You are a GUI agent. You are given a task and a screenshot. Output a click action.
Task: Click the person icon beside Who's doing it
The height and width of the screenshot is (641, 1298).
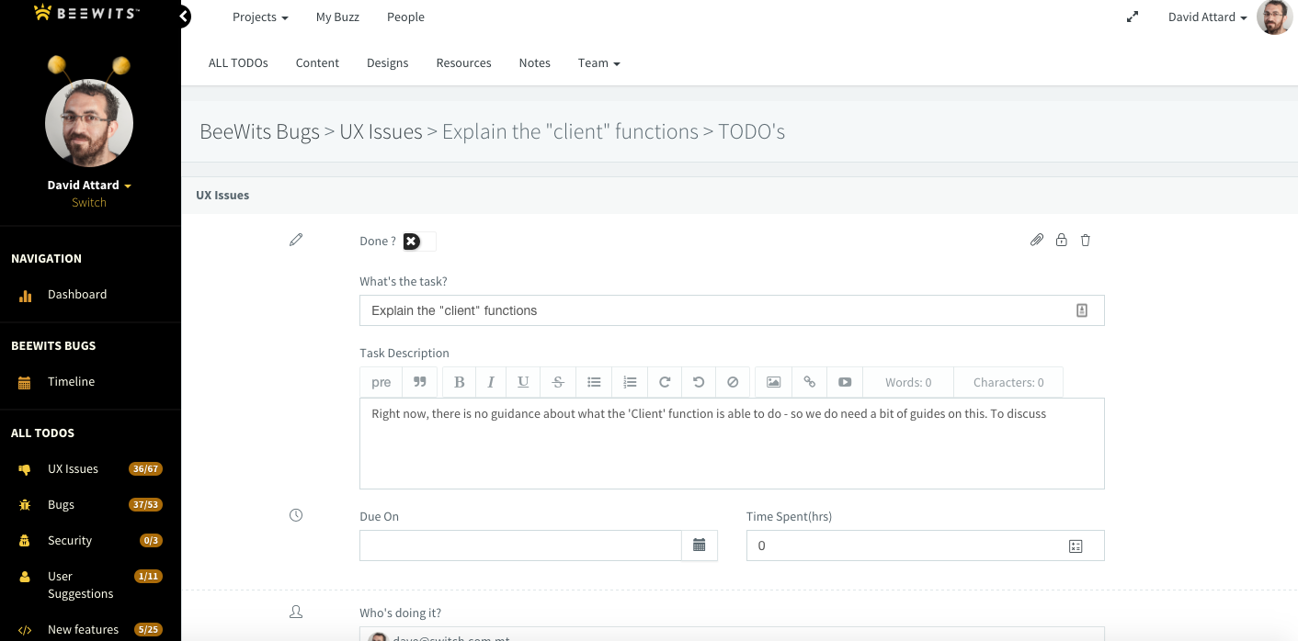click(296, 612)
